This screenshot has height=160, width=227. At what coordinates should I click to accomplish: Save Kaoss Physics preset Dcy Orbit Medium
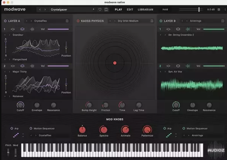tap(152, 21)
